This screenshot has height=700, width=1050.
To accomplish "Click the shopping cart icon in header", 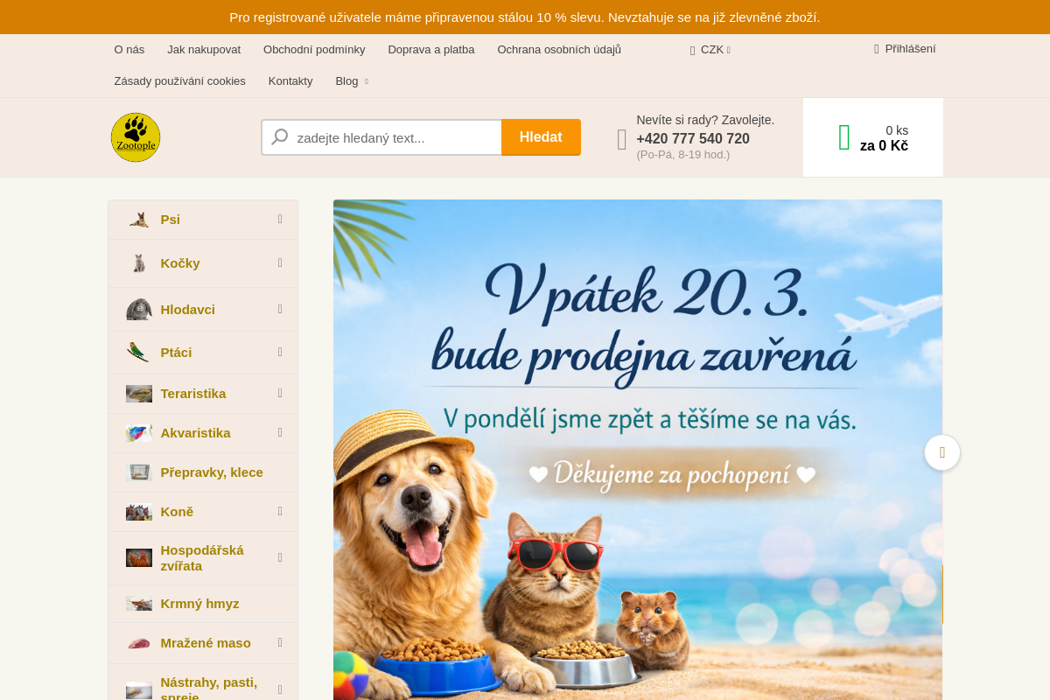I will [844, 136].
